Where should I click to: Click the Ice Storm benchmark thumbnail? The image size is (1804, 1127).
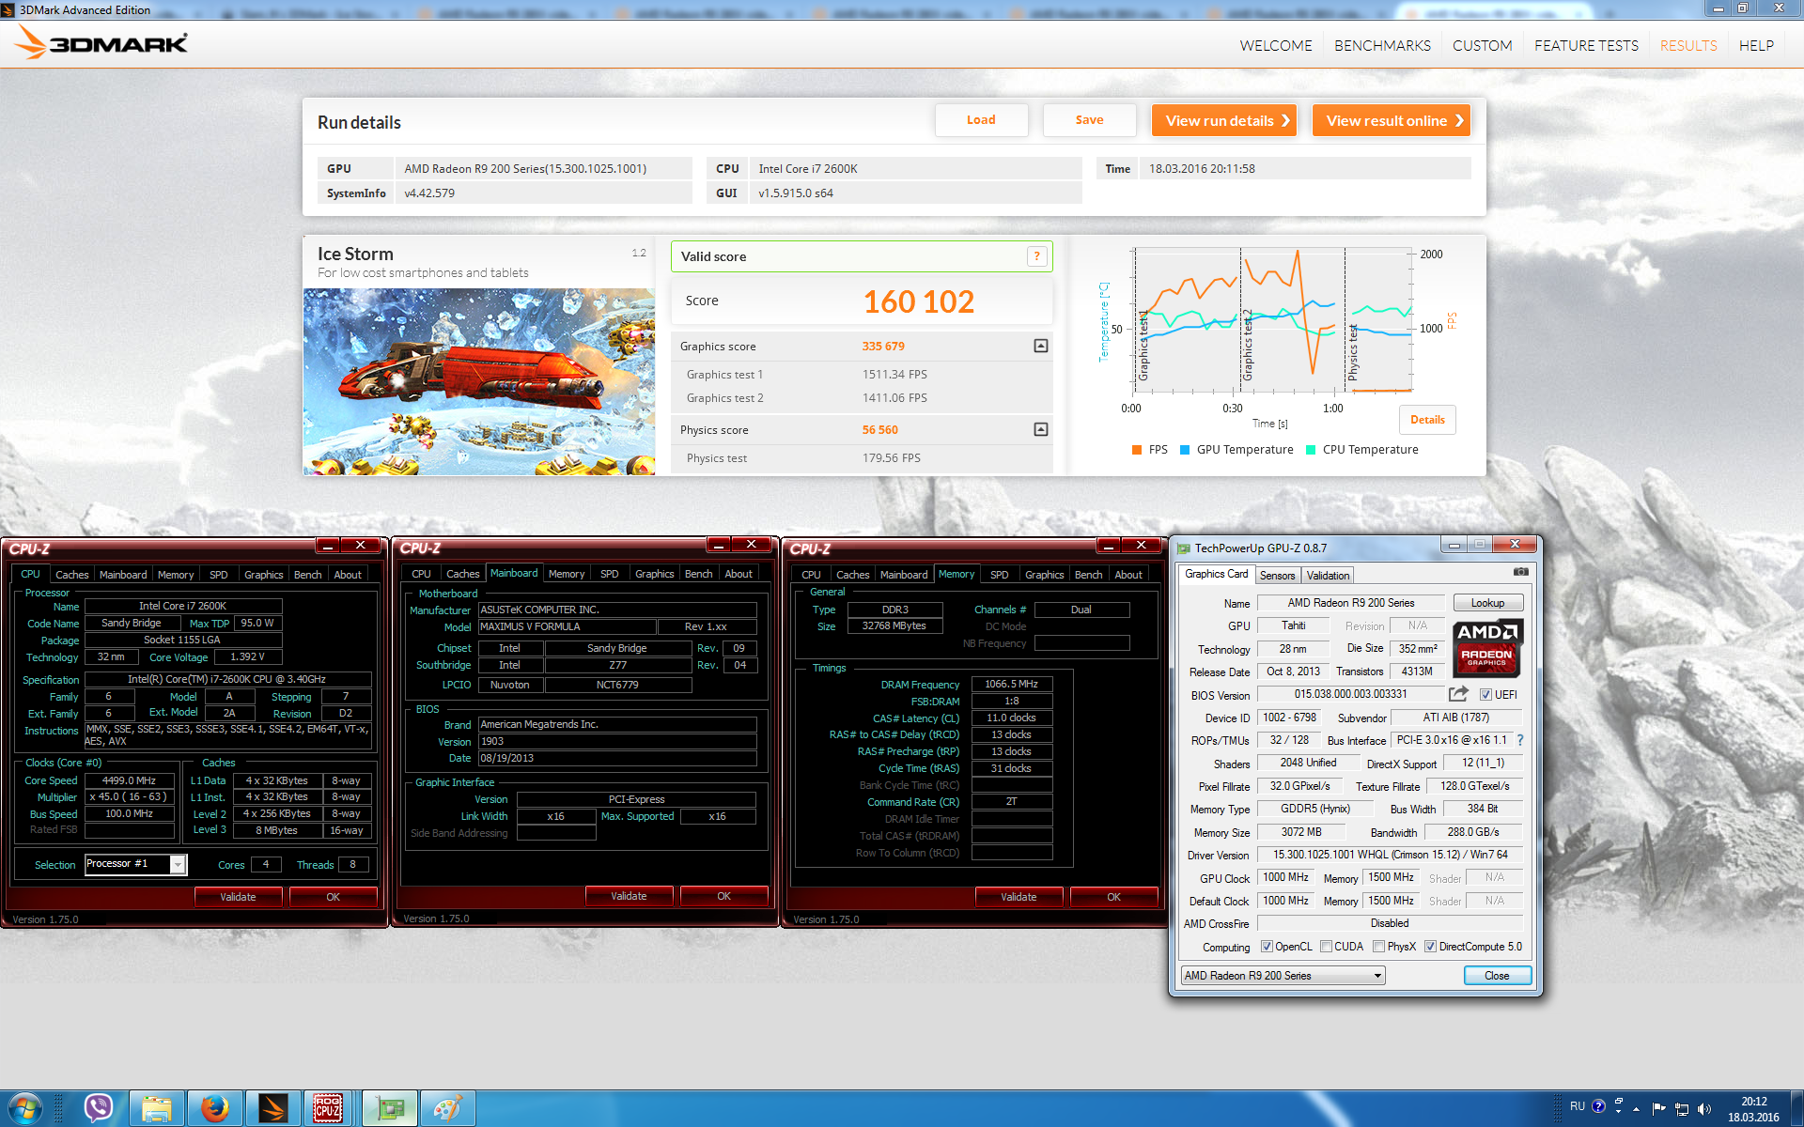[479, 381]
